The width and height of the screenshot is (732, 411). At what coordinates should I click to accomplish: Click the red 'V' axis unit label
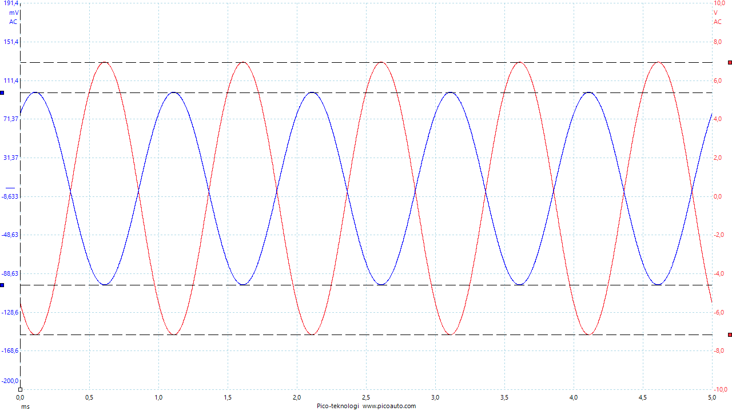[x=715, y=13]
